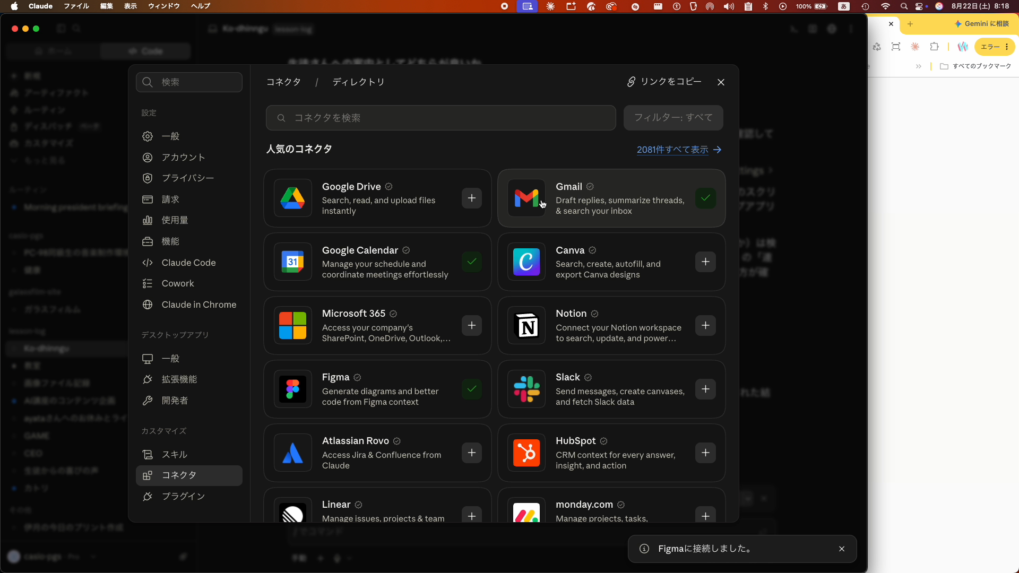Open the Apple menu

pyautogui.click(x=14, y=6)
